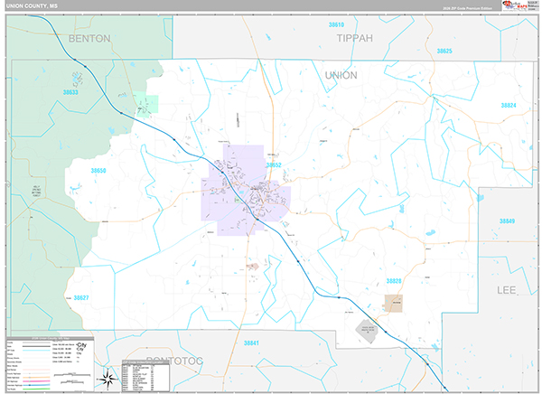This screenshot has height=394, width=542.
Task: Select ZIP code 38650 on the map
Action: coord(98,170)
